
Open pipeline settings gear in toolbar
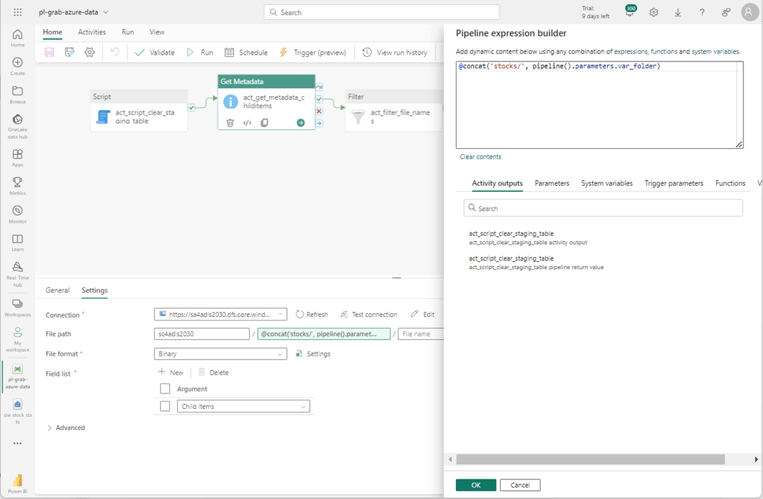(x=89, y=53)
